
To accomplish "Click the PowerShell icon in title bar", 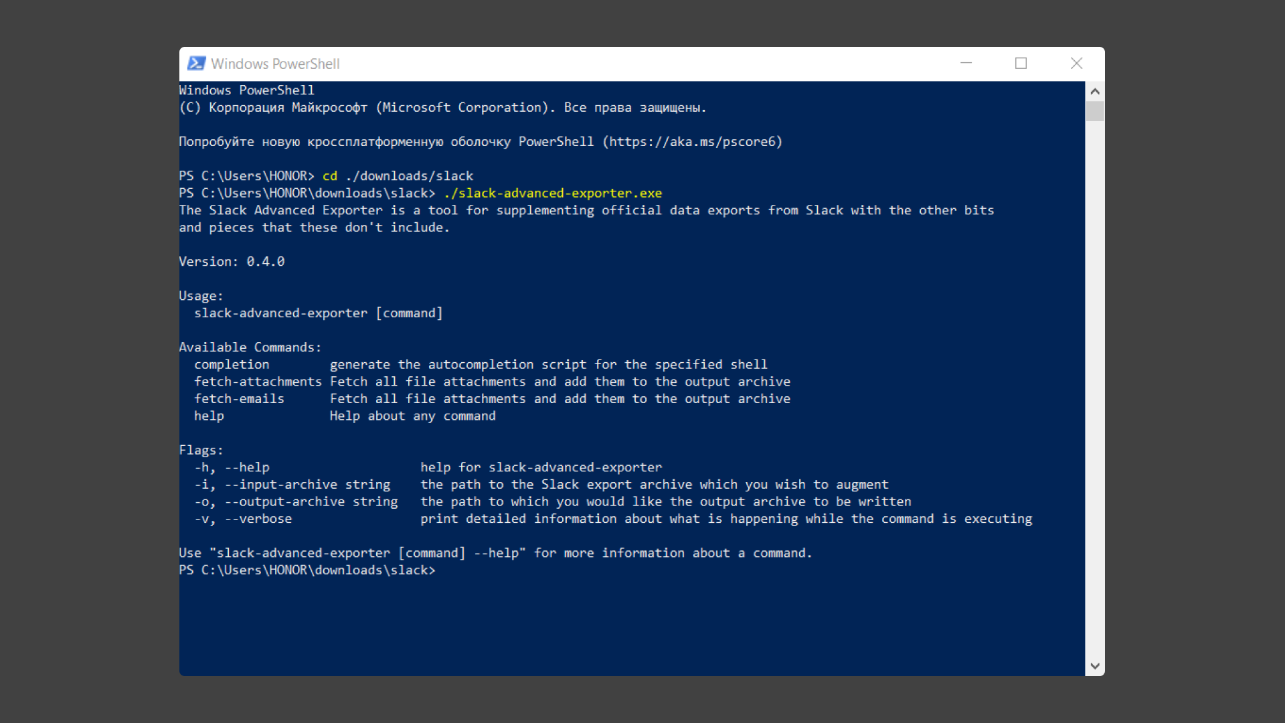I will coord(196,64).
